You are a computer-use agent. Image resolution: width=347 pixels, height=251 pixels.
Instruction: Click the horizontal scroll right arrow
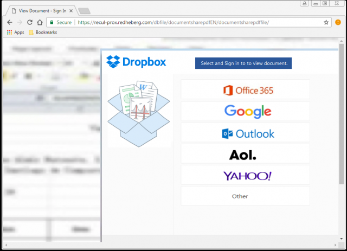coord(335,245)
